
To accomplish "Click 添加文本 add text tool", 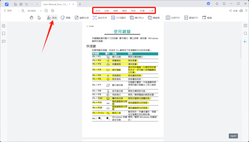I will click(x=100, y=18).
